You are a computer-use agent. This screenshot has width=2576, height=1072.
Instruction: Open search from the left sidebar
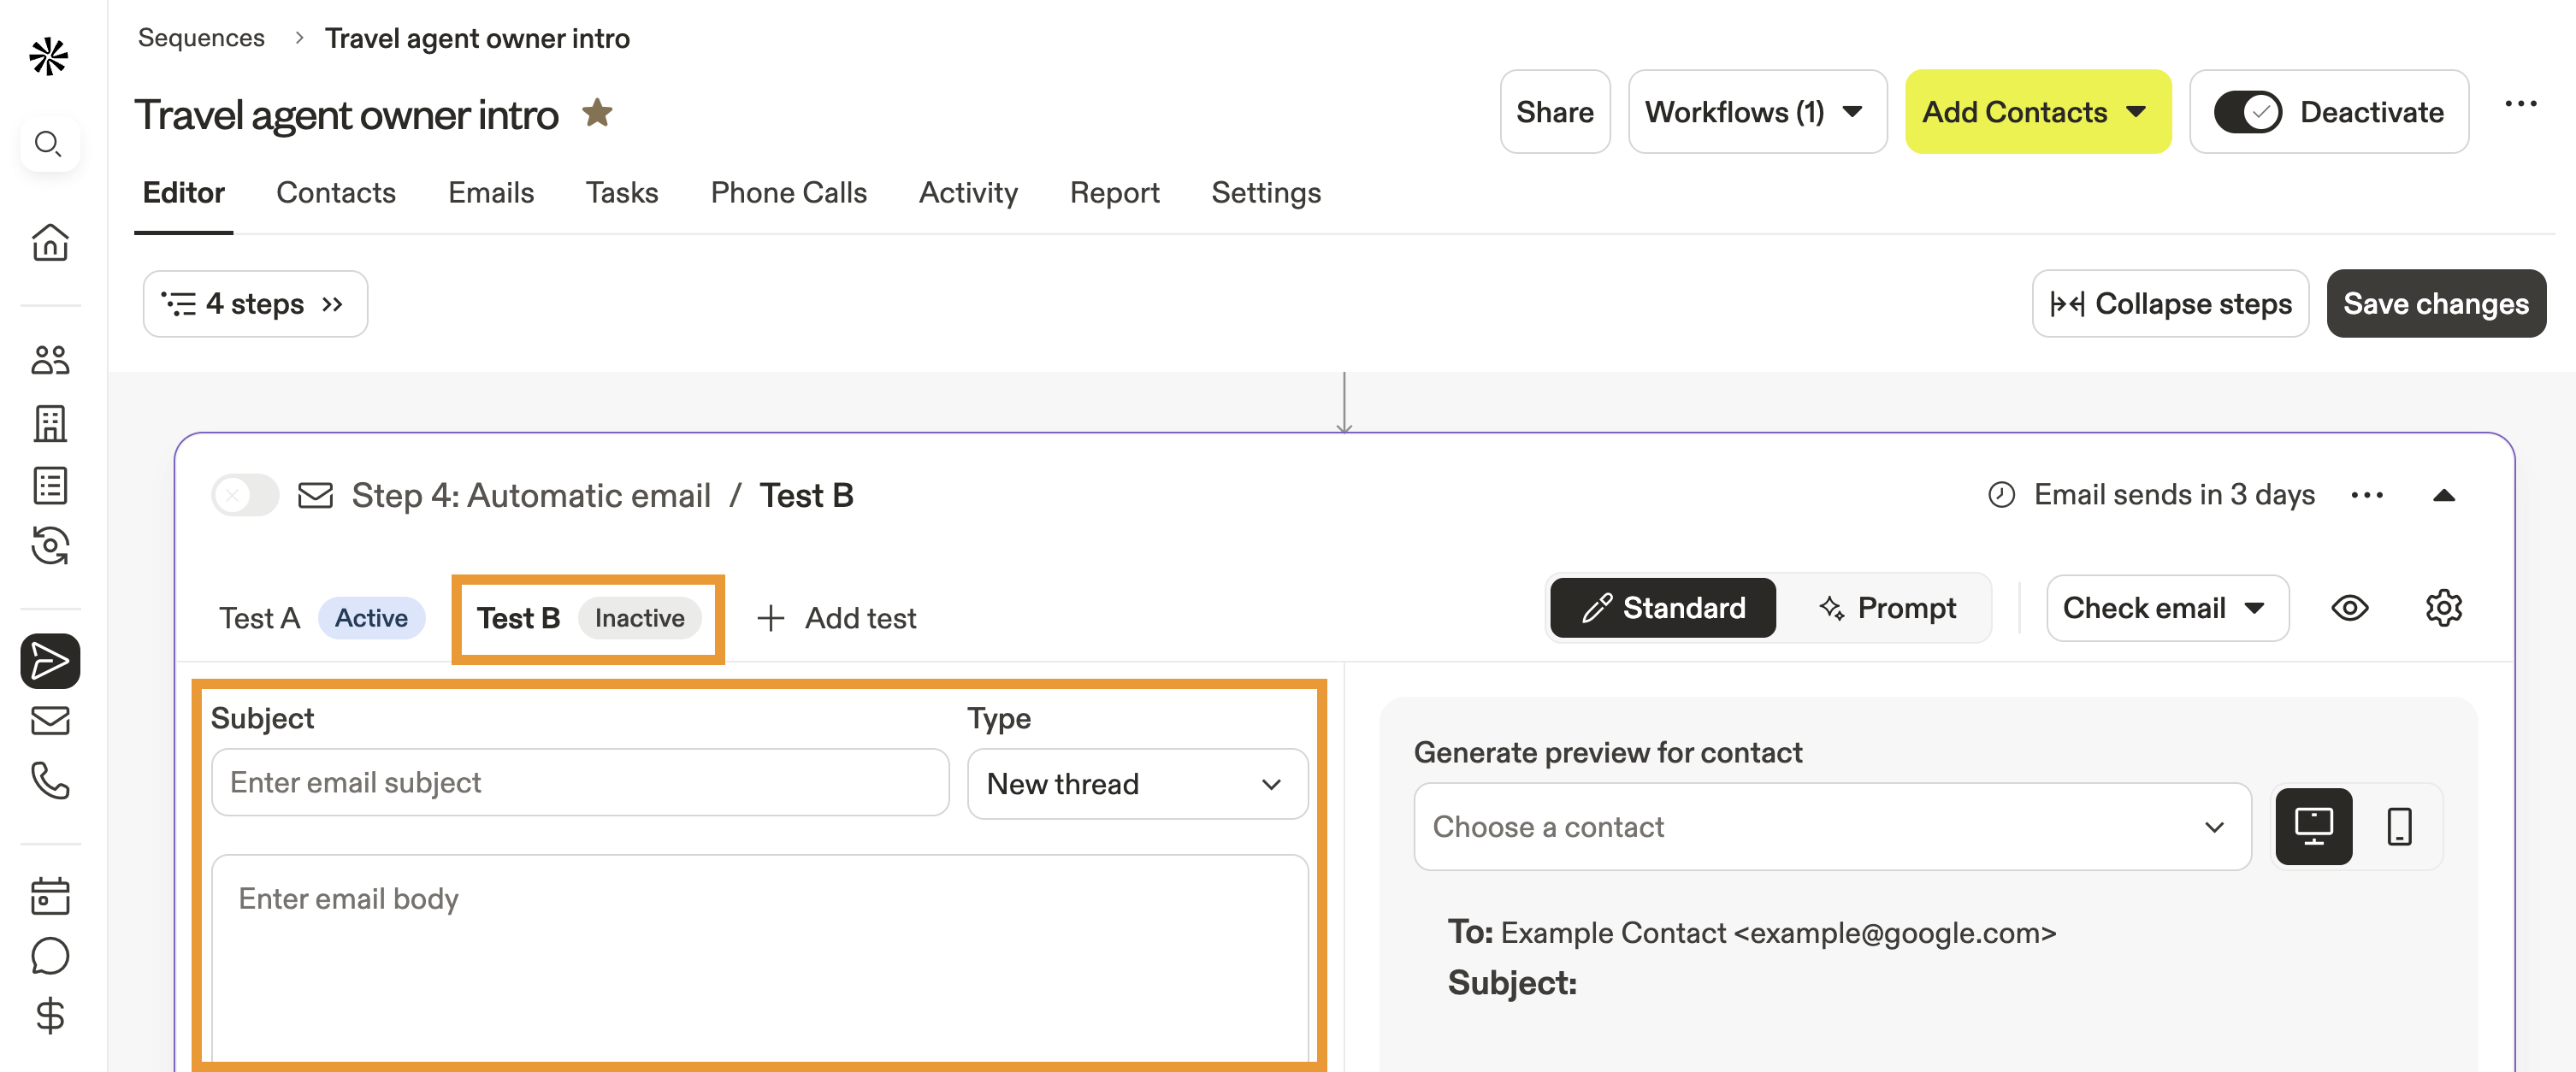[x=49, y=144]
